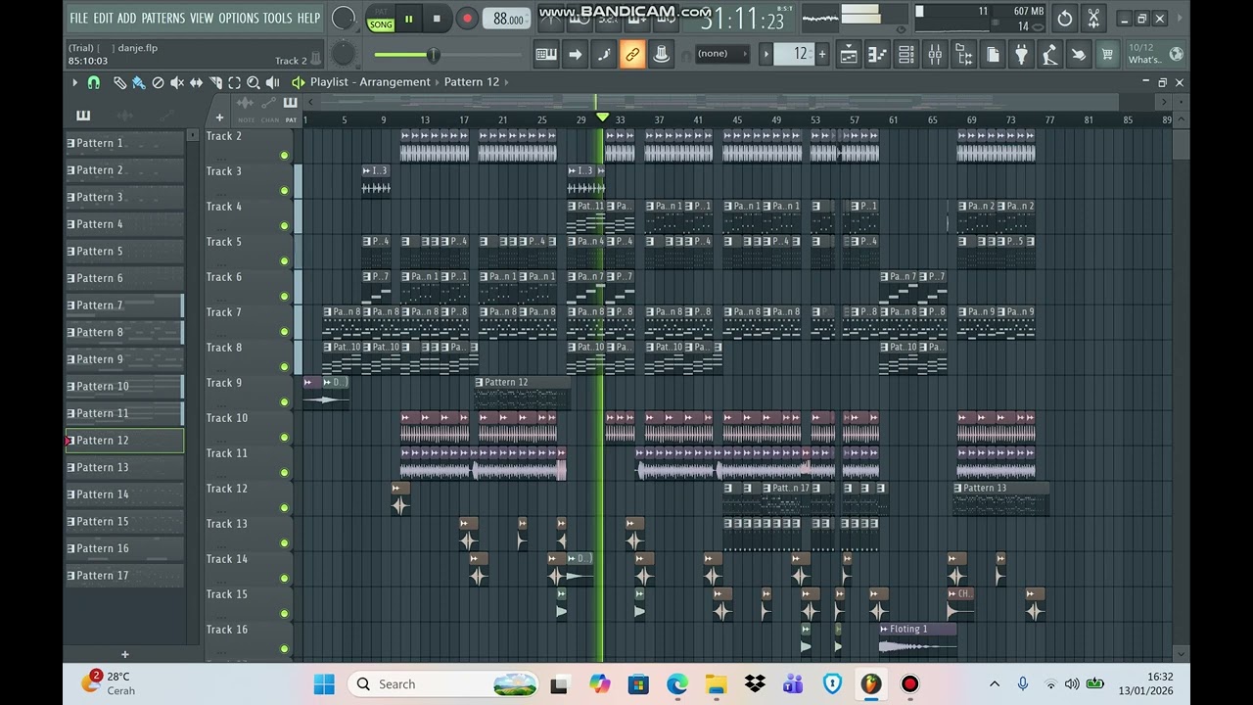Mute Track 9 using its green dot
Viewport: 1253px width, 705px height.
coord(285,402)
